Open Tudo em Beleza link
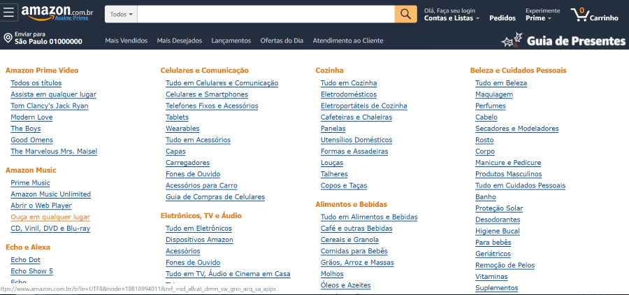The image size is (629, 295). pos(501,83)
